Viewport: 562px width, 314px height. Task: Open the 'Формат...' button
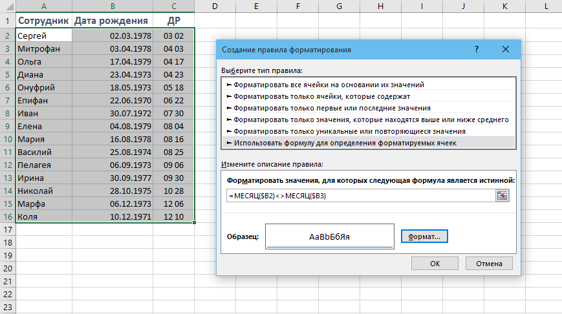pyautogui.click(x=424, y=237)
